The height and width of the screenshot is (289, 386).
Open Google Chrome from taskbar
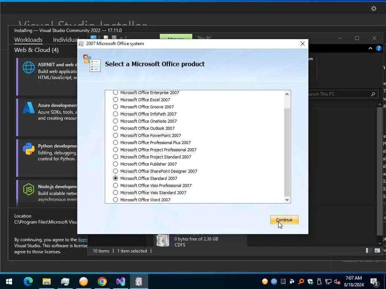click(102, 281)
